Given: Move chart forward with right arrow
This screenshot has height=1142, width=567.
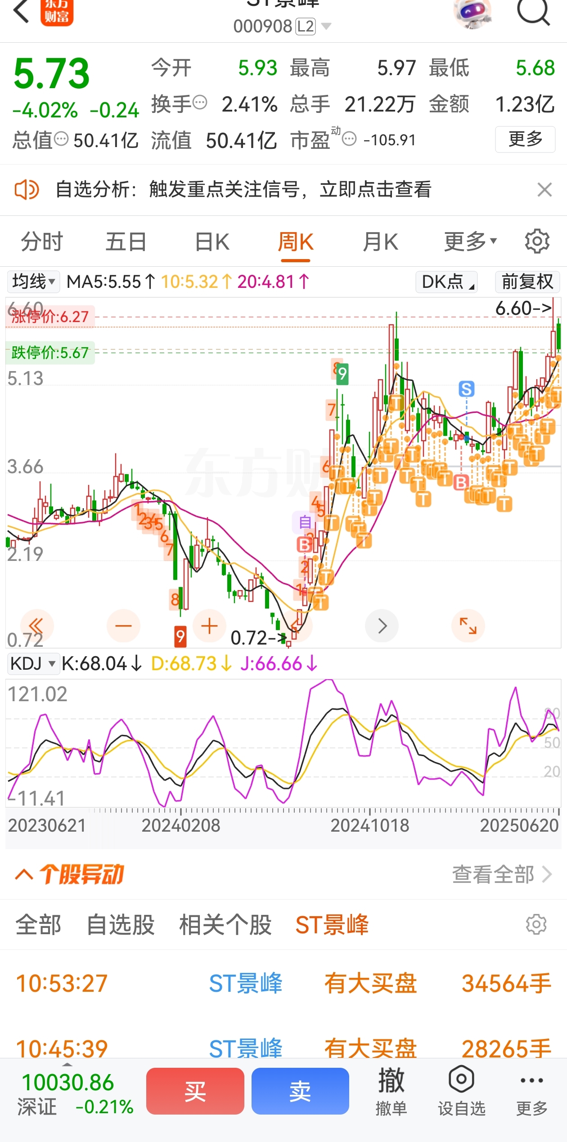Looking at the screenshot, I should coord(382,626).
